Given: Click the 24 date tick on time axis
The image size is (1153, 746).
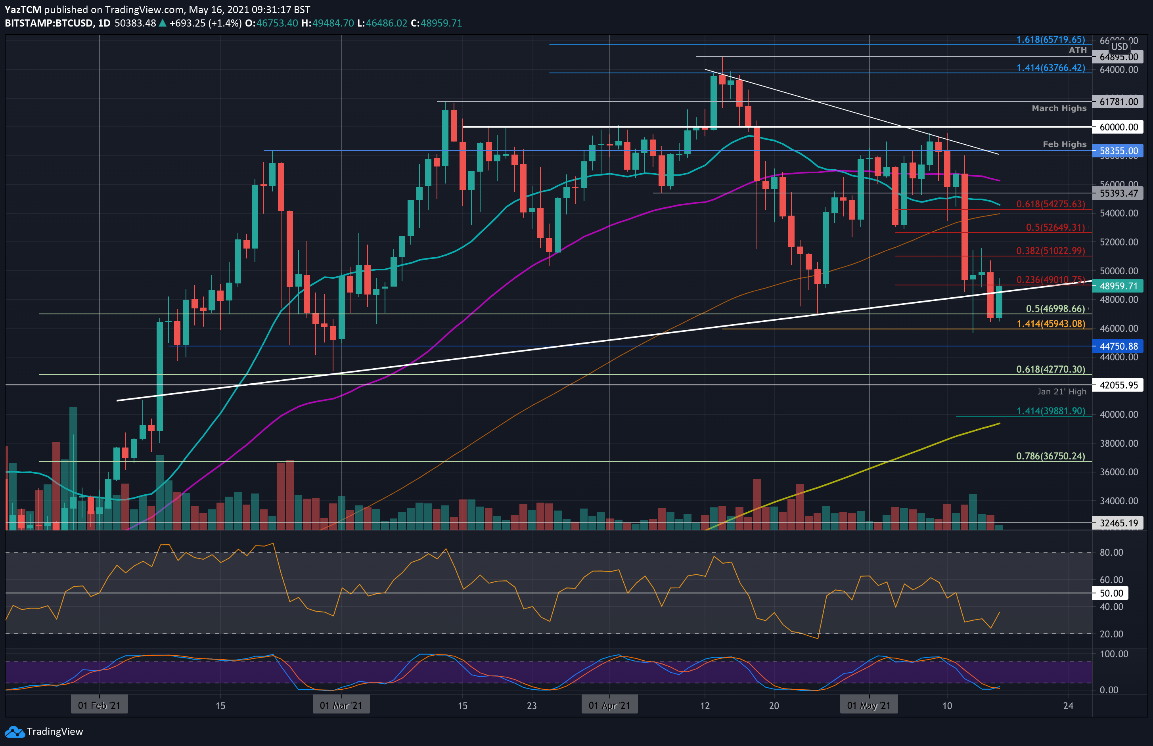Looking at the screenshot, I should [1068, 706].
